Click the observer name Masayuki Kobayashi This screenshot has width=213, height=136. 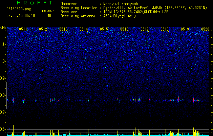[122, 4]
